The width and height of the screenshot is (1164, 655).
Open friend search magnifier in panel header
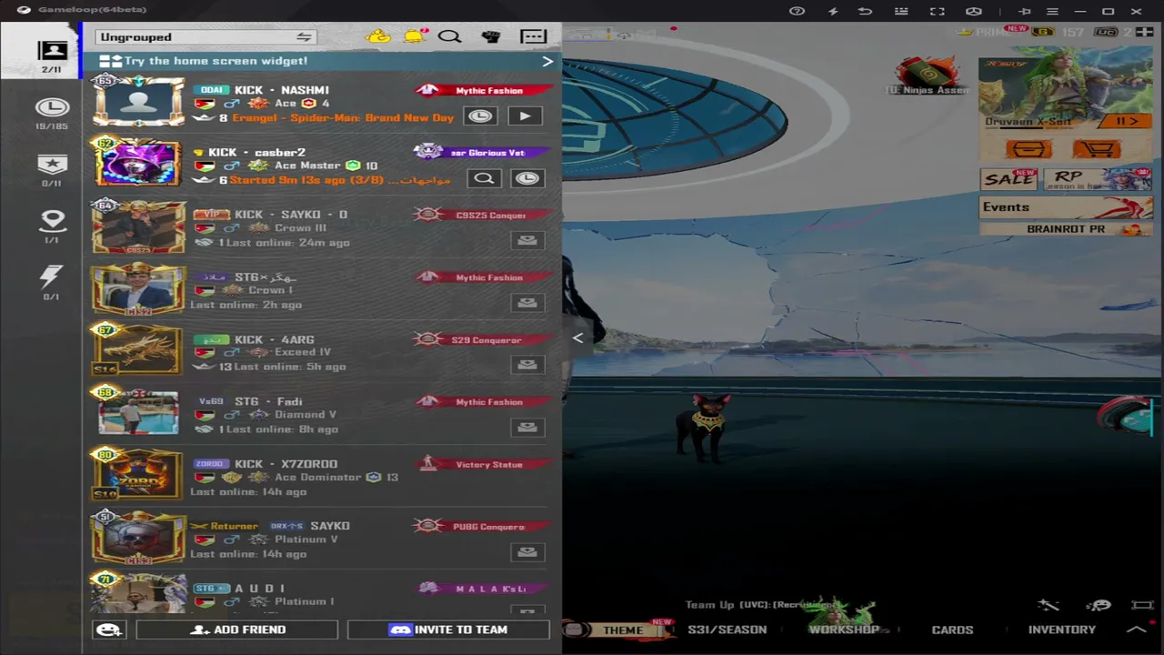(x=450, y=36)
